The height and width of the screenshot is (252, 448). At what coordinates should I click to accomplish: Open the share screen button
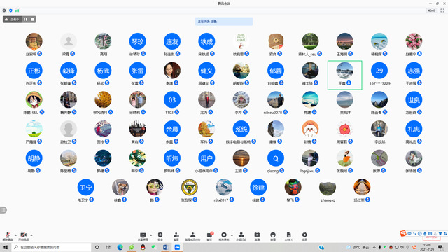pyautogui.click(x=143, y=237)
